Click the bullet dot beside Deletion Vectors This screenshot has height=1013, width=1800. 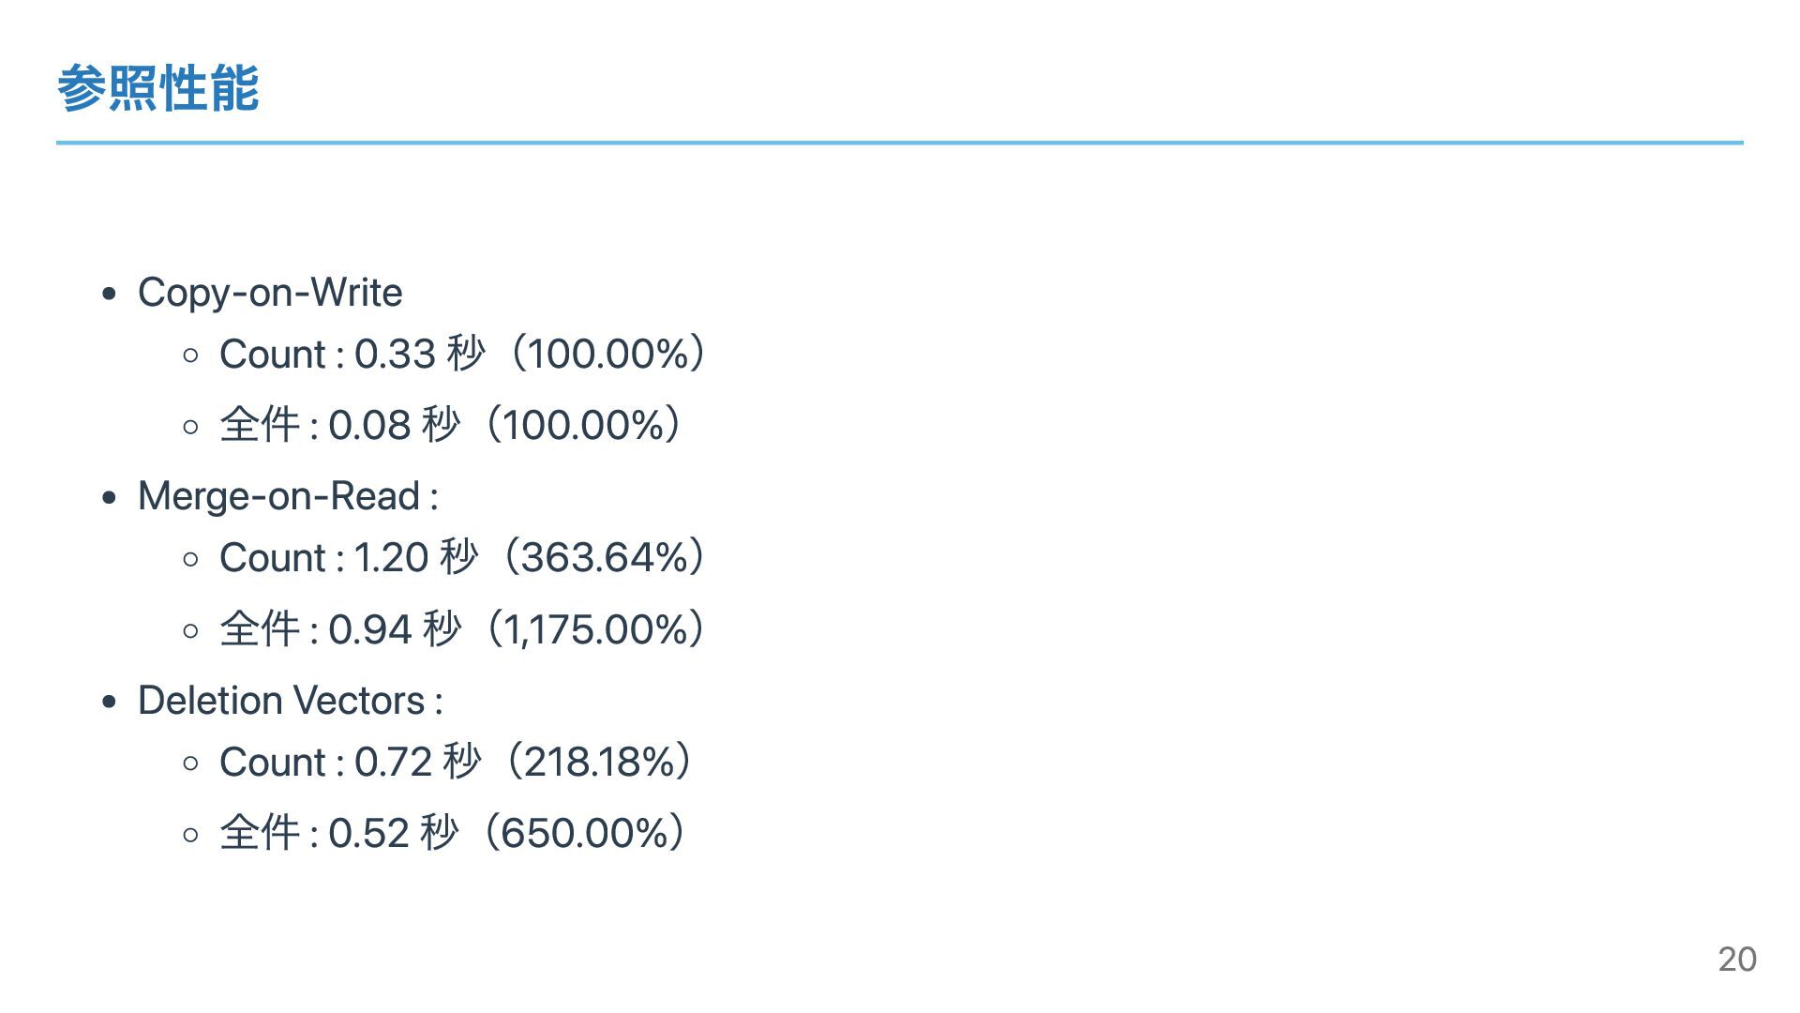pos(110,702)
